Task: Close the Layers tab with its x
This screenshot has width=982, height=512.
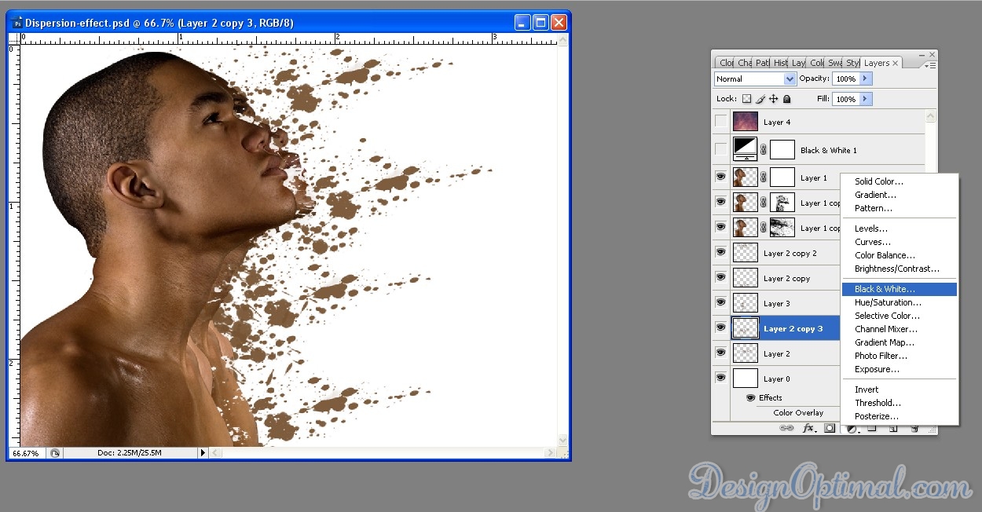Action: [895, 63]
